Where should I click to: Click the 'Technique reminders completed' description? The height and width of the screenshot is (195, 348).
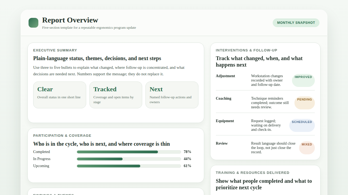[270, 103]
